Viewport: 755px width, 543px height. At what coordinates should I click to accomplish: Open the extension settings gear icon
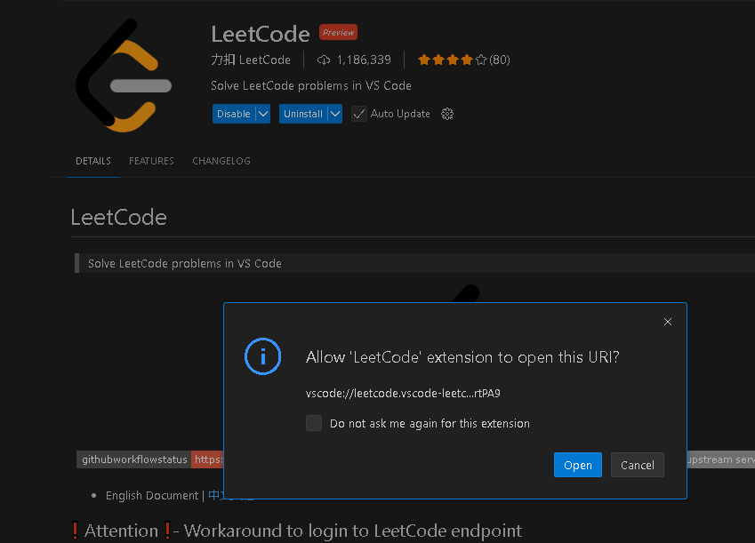point(447,114)
